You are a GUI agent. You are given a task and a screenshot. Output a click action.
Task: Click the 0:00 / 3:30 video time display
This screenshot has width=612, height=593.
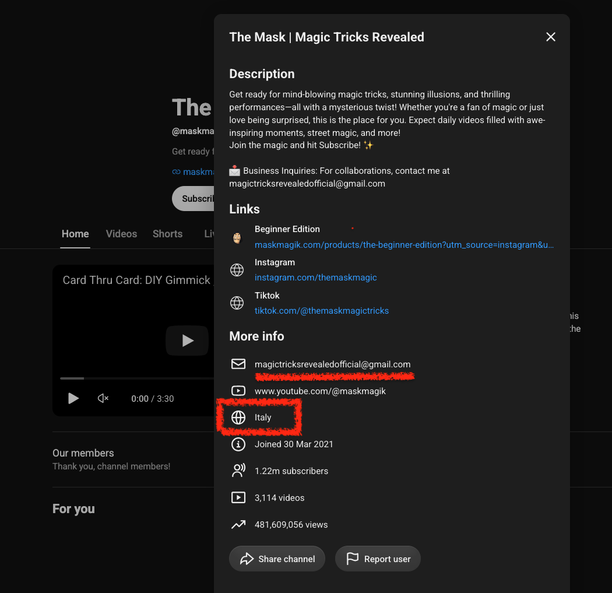pyautogui.click(x=153, y=399)
